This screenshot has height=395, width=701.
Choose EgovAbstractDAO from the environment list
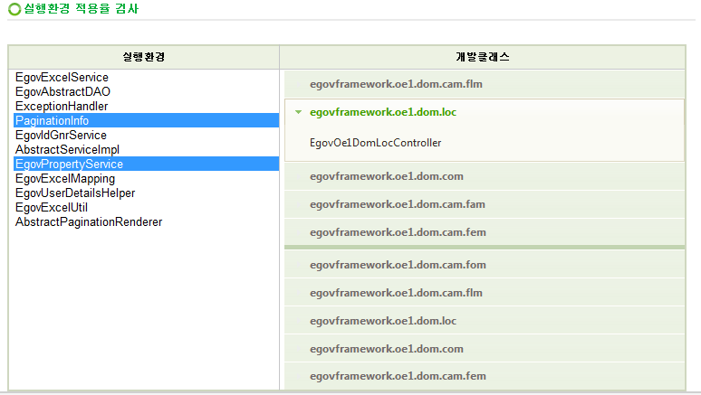(x=62, y=92)
